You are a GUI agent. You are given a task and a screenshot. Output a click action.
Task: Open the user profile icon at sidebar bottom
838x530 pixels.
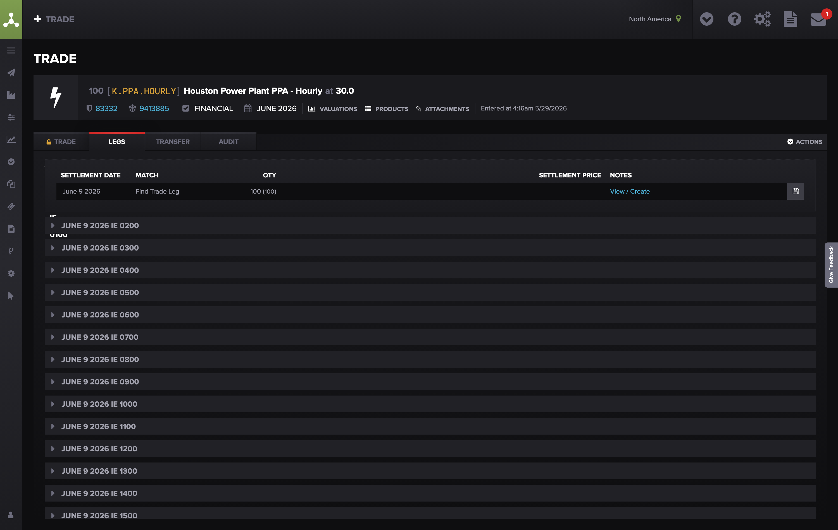point(11,515)
